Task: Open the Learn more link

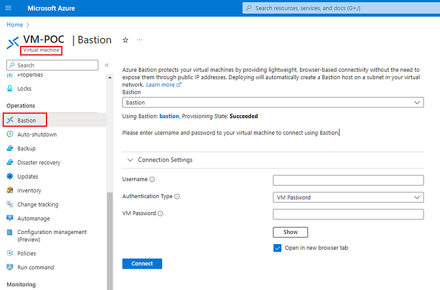Action: point(163,85)
